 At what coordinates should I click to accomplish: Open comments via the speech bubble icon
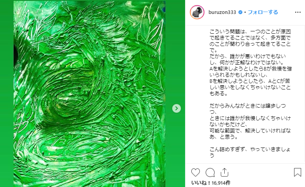pyautogui.click(x=210, y=172)
